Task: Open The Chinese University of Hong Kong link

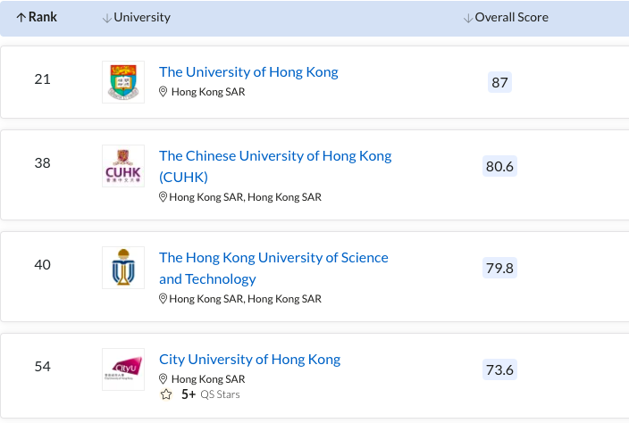Action: (x=274, y=156)
